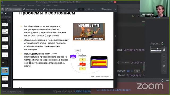The height and width of the screenshot is (95, 170).
Task: Activate the Выделение текста selection tool
Action: [31, 9]
